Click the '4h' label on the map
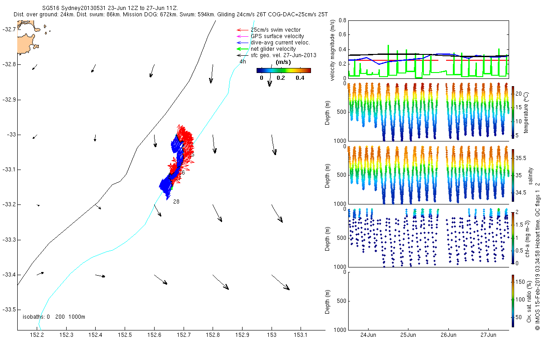The width and height of the screenshot is (544, 340). click(243, 62)
